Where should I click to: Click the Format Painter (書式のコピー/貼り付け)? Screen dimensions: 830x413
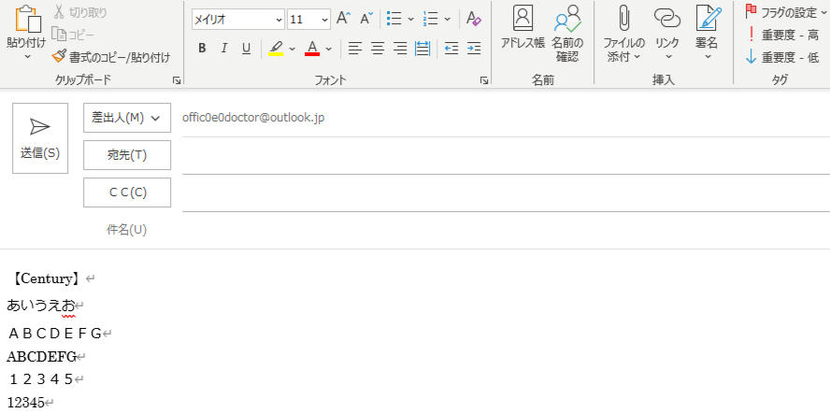[111, 57]
